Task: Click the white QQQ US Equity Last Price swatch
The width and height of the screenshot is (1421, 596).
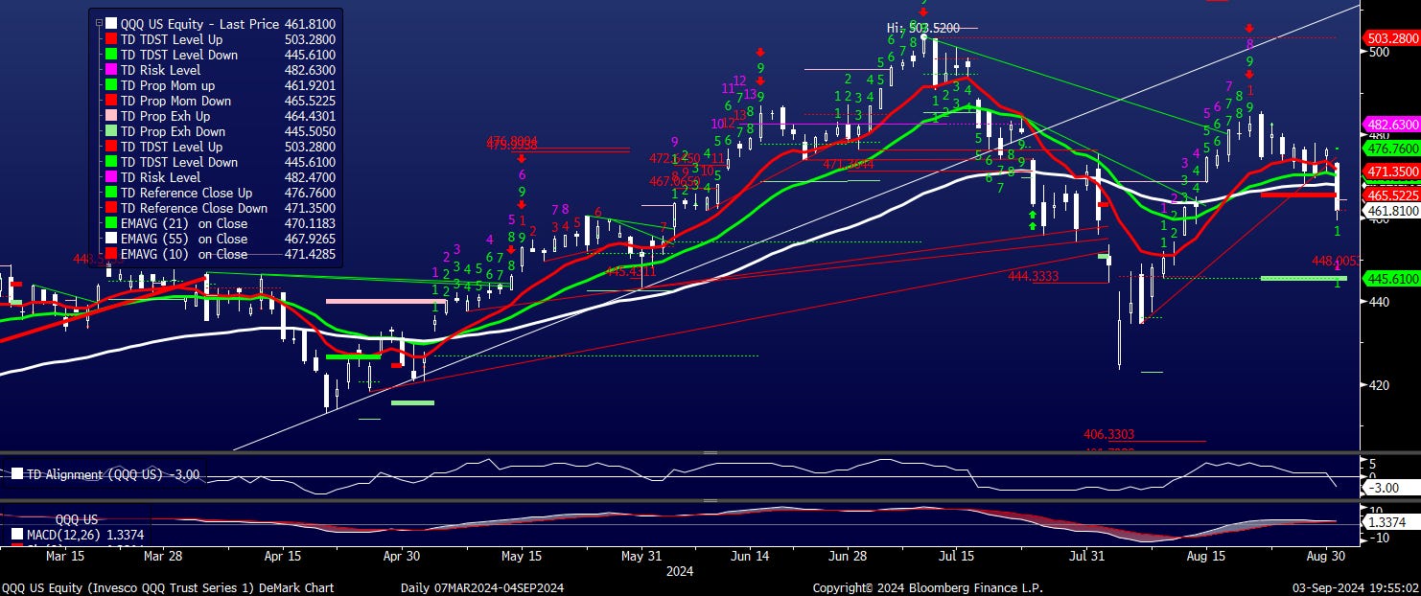Action: click(x=112, y=24)
